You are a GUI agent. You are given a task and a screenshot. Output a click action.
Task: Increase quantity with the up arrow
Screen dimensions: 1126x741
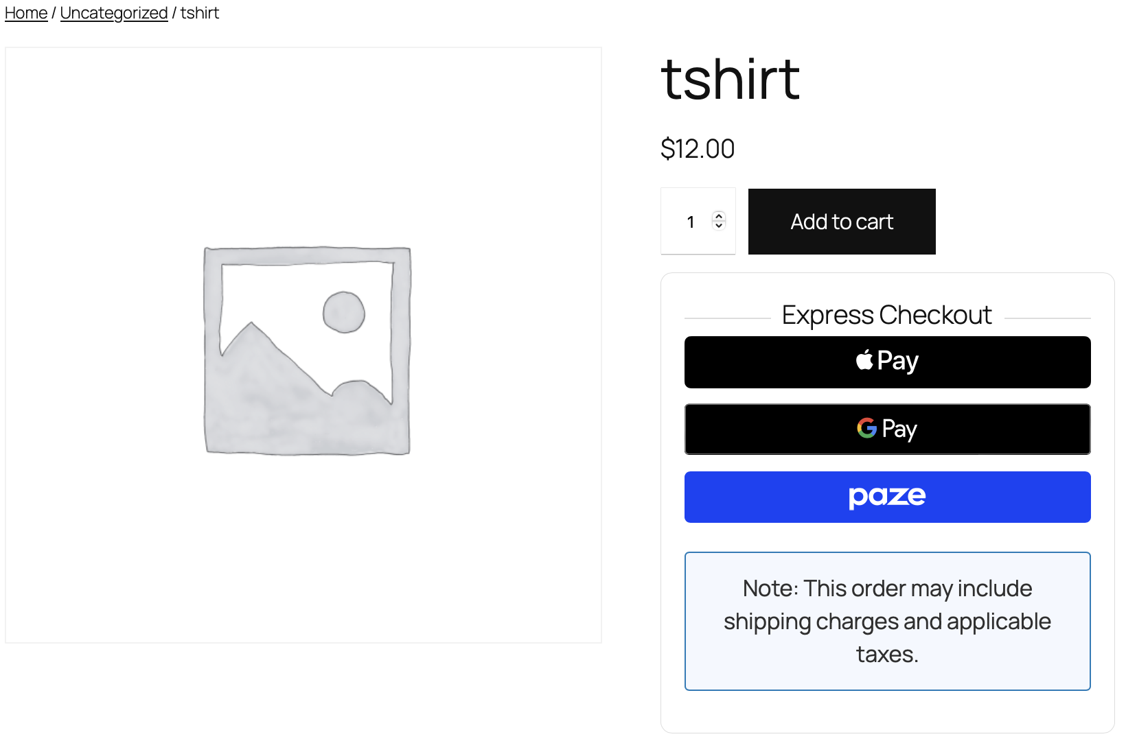[719, 215]
